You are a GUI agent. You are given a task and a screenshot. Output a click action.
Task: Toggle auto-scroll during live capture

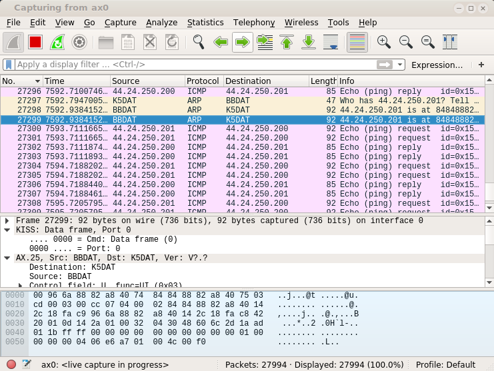coord(331,42)
